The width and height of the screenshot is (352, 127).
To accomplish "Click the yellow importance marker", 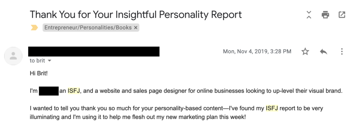I will (x=34, y=28).
